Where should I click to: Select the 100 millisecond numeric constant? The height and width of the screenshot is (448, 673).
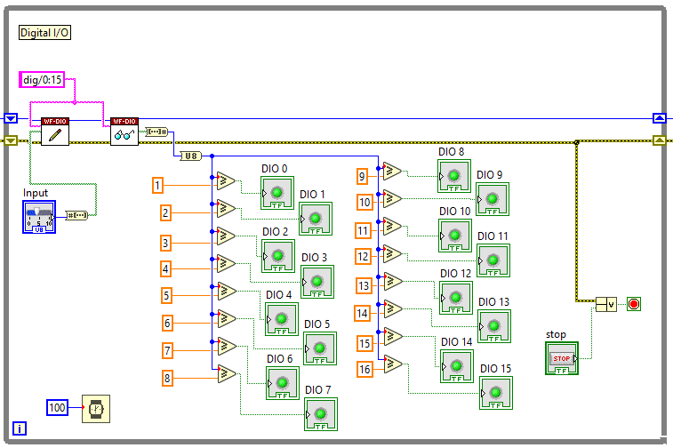57,407
